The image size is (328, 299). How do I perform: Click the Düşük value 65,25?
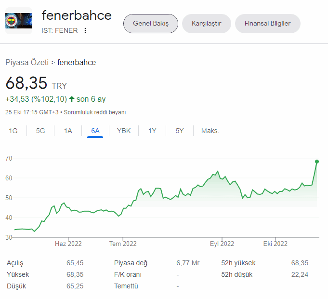point(75,286)
